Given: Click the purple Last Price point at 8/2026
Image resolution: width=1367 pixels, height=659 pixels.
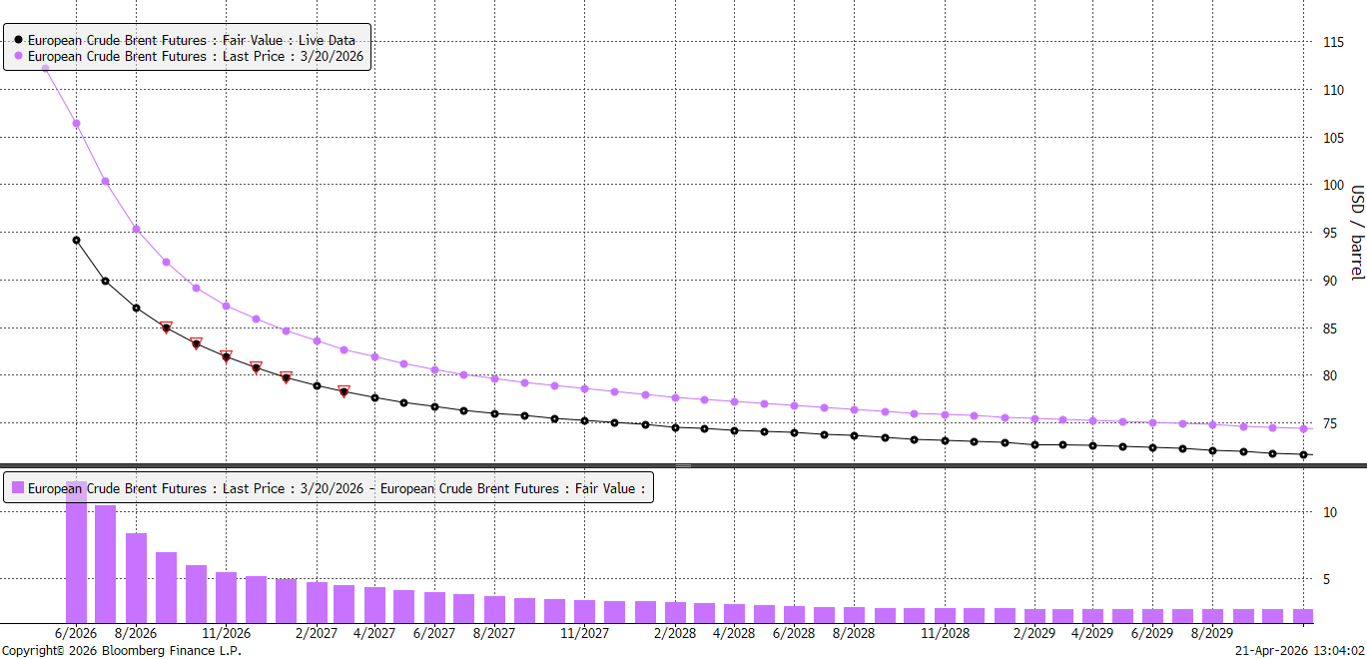Looking at the screenshot, I should [136, 229].
